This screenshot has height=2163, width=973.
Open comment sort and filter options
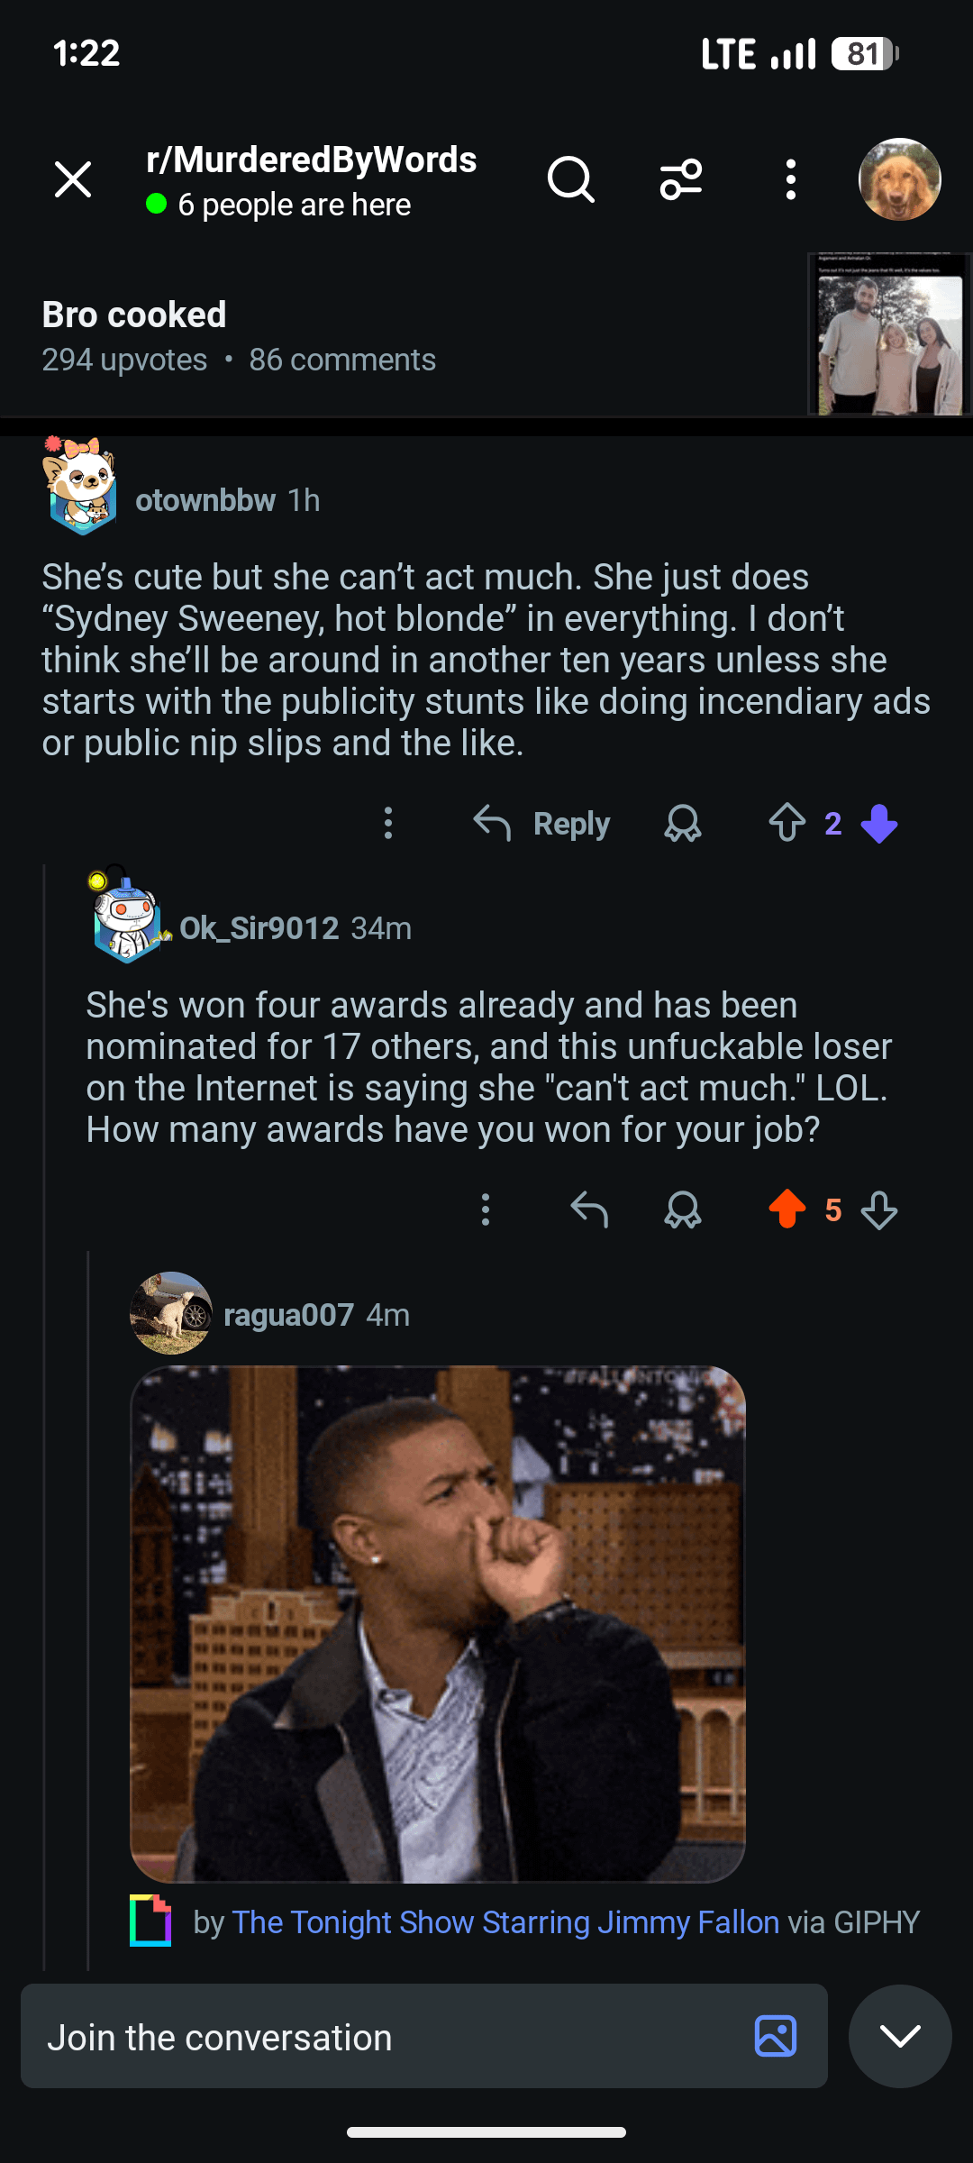[681, 180]
